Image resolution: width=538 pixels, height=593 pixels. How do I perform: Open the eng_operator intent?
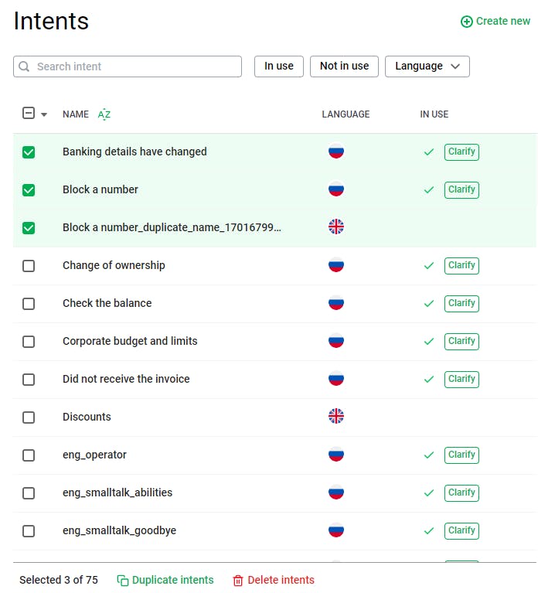(x=94, y=455)
